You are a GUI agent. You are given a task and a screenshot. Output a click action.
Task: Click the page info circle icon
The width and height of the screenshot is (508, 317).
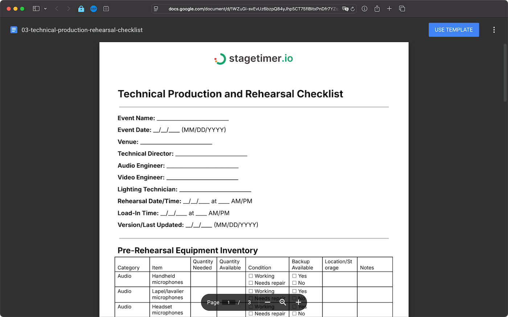coord(364,8)
